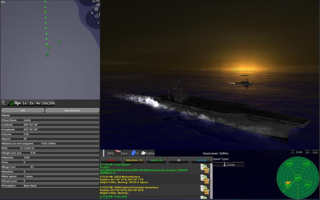
Task: Click the ship contact icon on the radar's right side
Action: 308,184
